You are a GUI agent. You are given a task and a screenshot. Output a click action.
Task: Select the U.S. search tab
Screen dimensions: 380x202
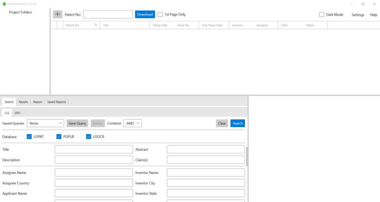7,113
